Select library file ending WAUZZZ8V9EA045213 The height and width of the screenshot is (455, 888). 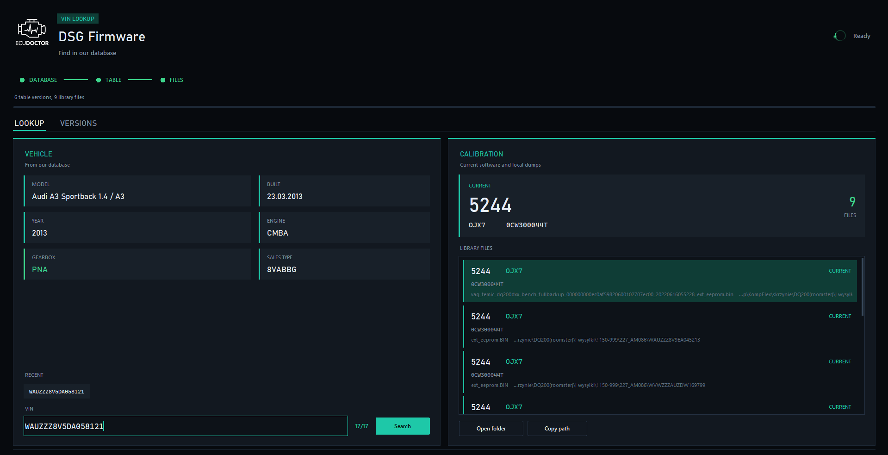click(x=660, y=327)
